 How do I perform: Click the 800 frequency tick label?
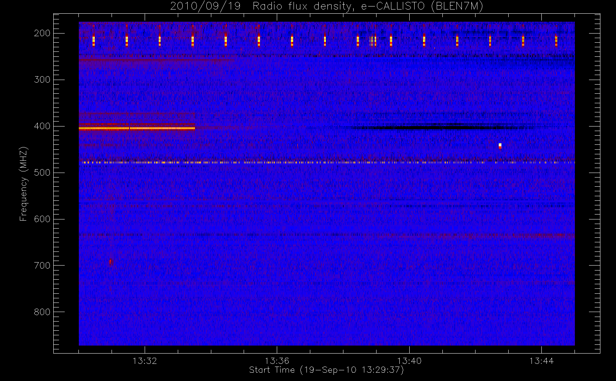pyautogui.click(x=42, y=312)
